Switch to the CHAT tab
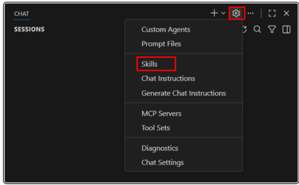 [22, 14]
